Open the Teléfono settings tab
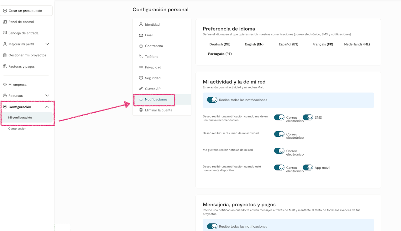This screenshot has height=231, width=401. [152, 57]
